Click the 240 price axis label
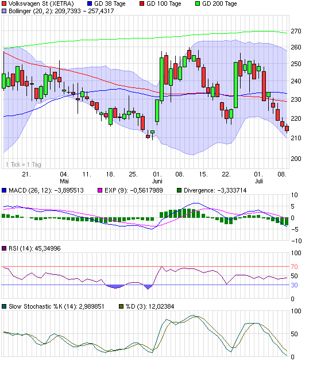Image resolution: width=313 pixels, height=369 pixels. tap(296, 81)
